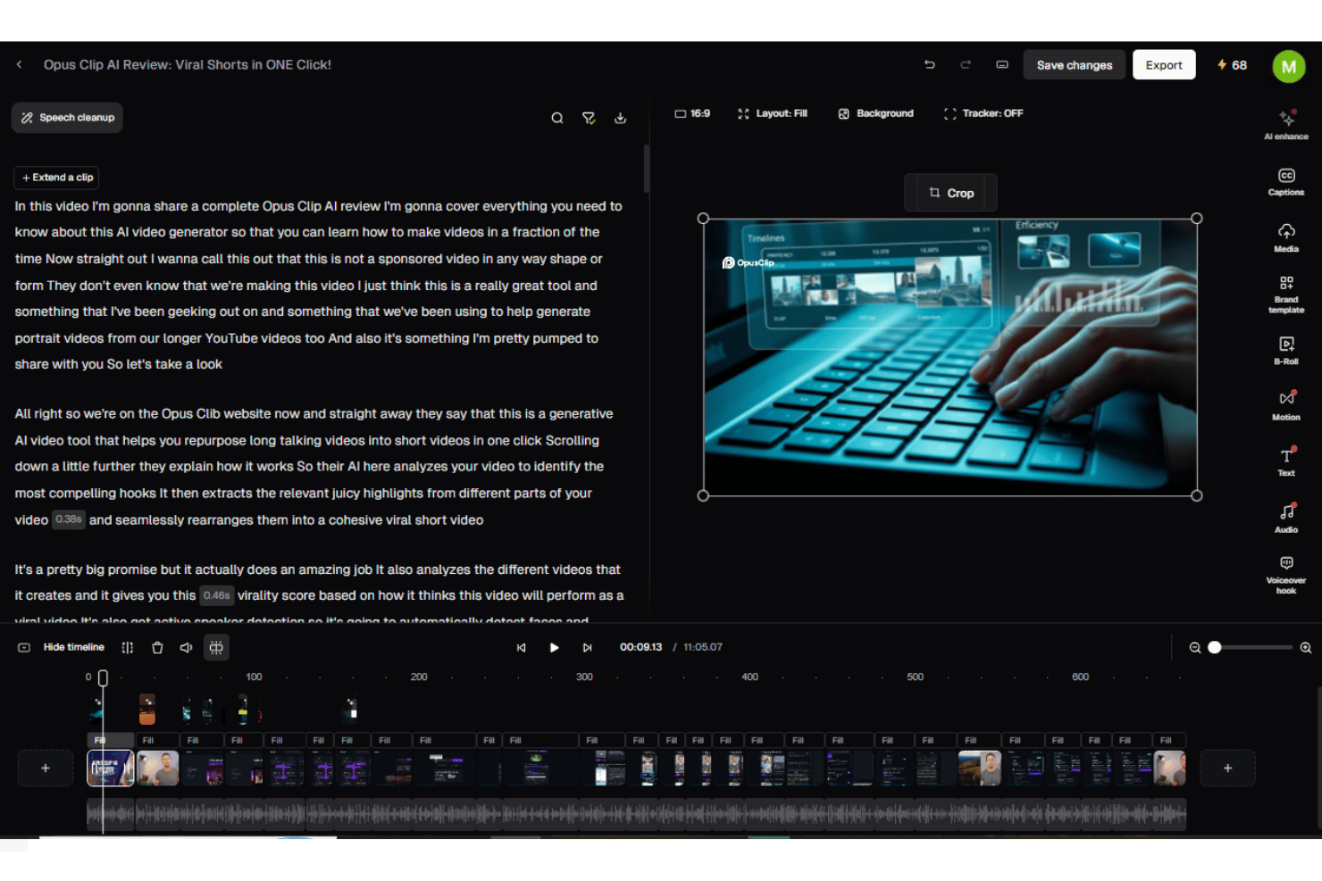The width and height of the screenshot is (1322, 881).
Task: Open the Motion panel
Action: [x=1286, y=406]
